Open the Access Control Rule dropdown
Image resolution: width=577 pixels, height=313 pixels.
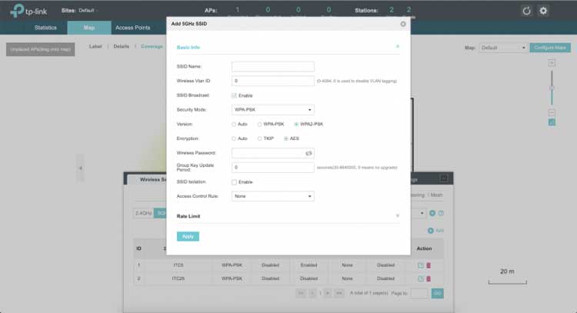click(x=273, y=196)
